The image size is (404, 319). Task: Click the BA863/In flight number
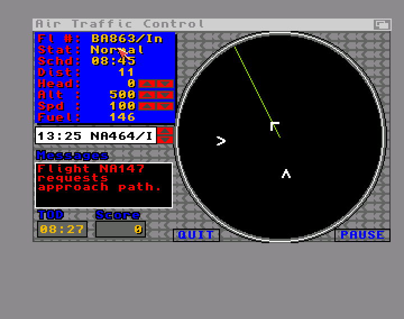pos(126,39)
